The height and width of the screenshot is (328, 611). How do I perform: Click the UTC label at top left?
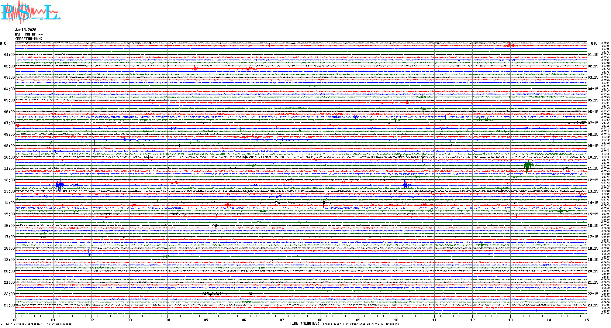pos(3,43)
